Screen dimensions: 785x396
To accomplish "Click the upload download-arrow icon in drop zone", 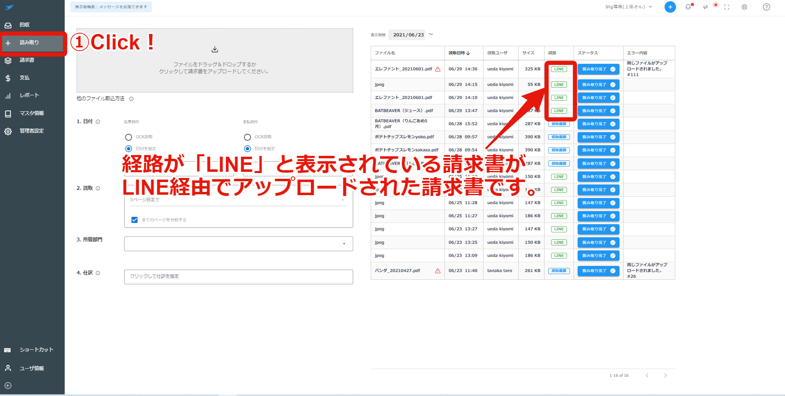I will pos(215,49).
